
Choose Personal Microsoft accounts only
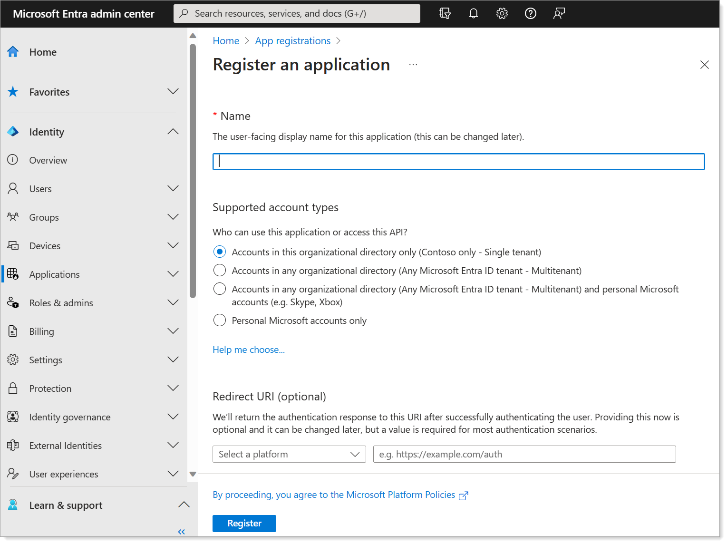219,320
